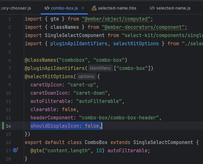This screenshot has width=203, height=164.
Task: Click the "@ember-decorators/component" import path
Action: click(143, 27)
